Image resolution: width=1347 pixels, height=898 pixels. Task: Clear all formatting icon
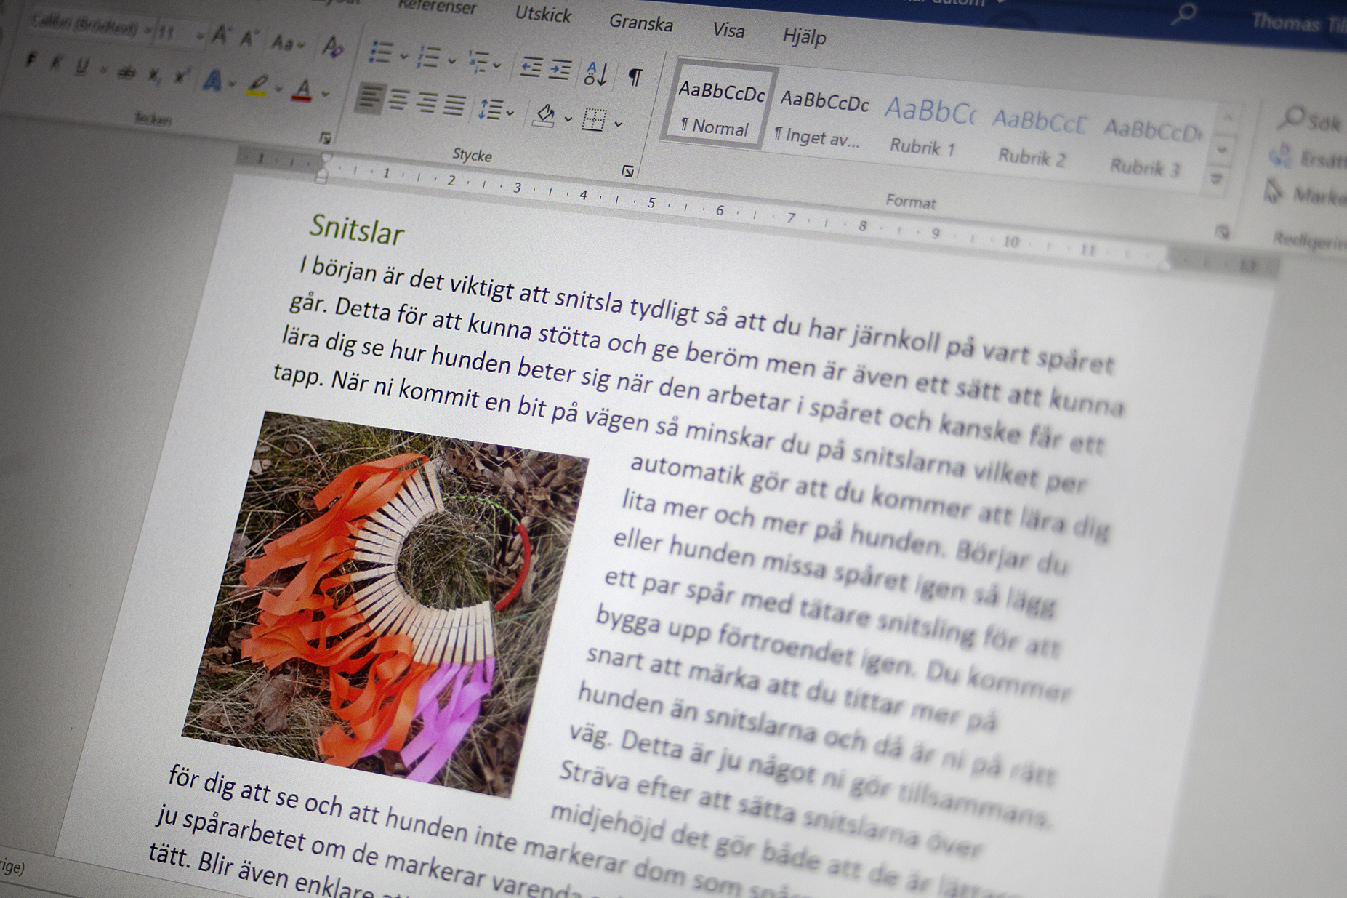point(332,47)
